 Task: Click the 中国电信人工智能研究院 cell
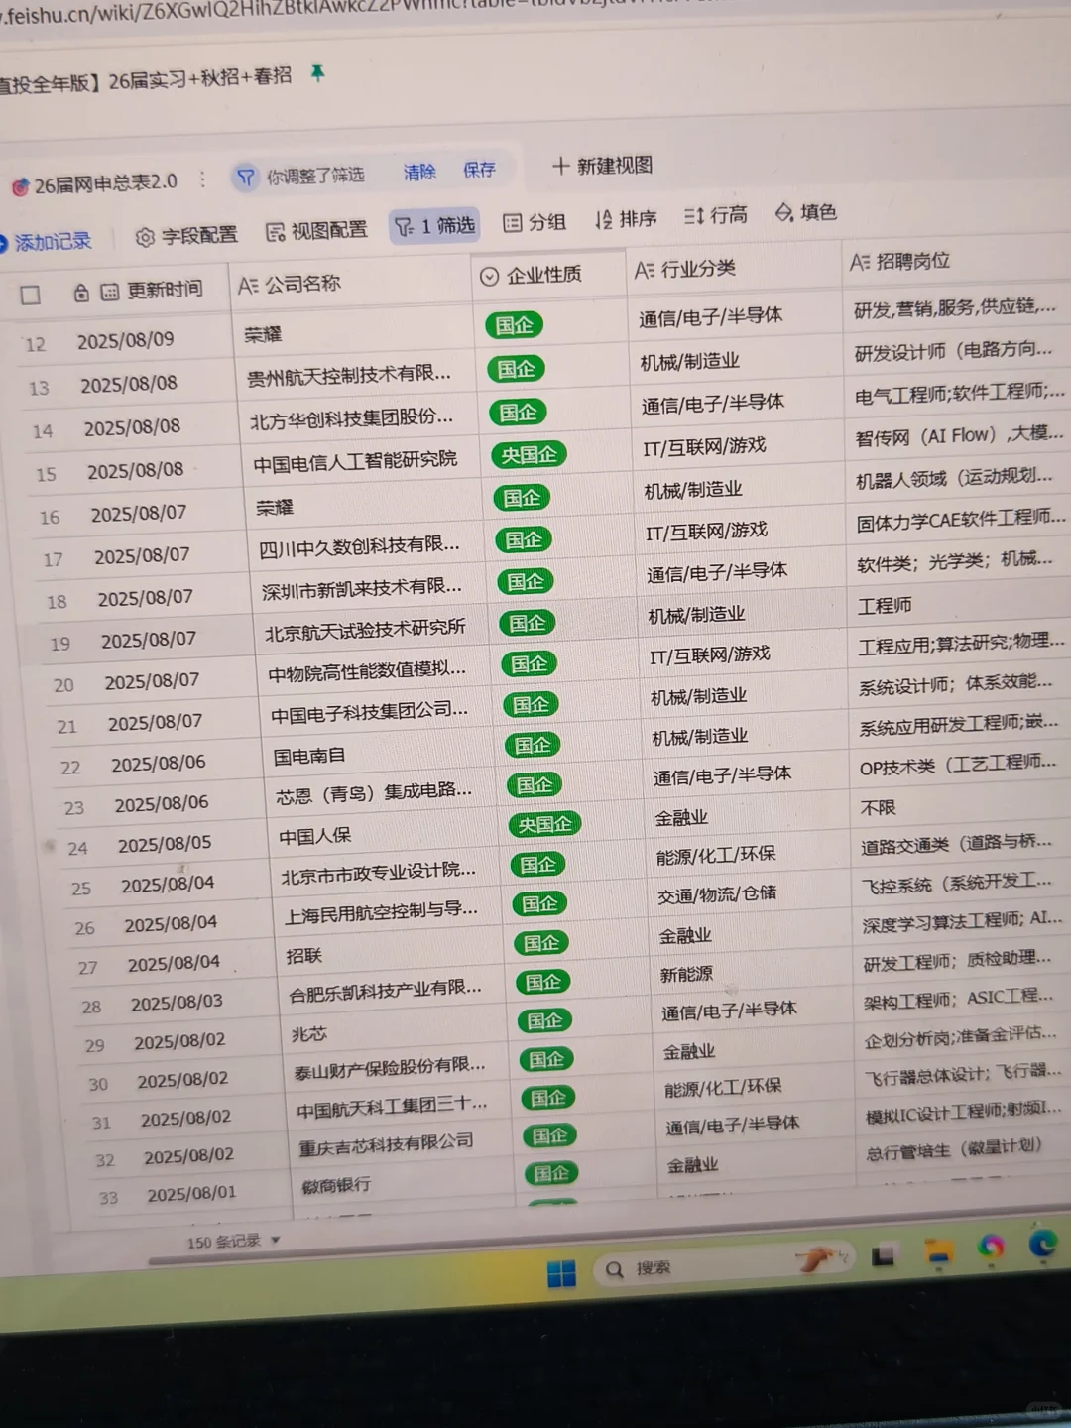tap(355, 461)
